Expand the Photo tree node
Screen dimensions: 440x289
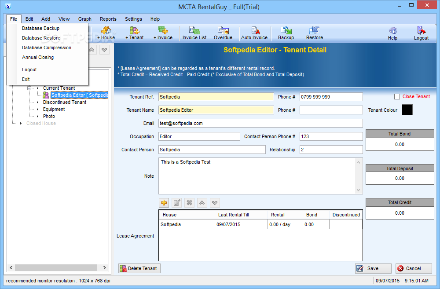click(37, 116)
